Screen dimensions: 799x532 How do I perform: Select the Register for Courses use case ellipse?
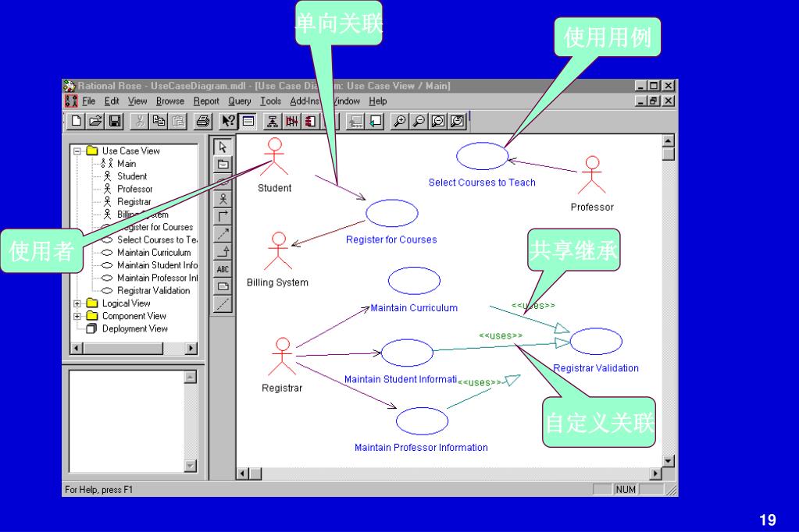(391, 213)
